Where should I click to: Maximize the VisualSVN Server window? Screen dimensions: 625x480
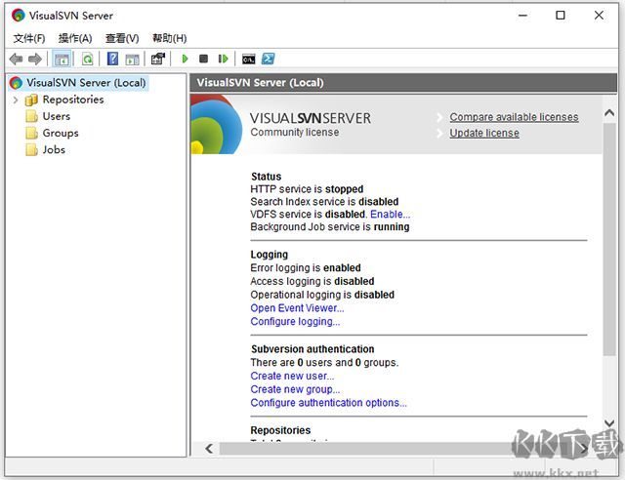pos(561,16)
